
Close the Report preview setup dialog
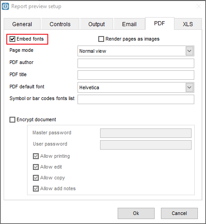coord(199,6)
